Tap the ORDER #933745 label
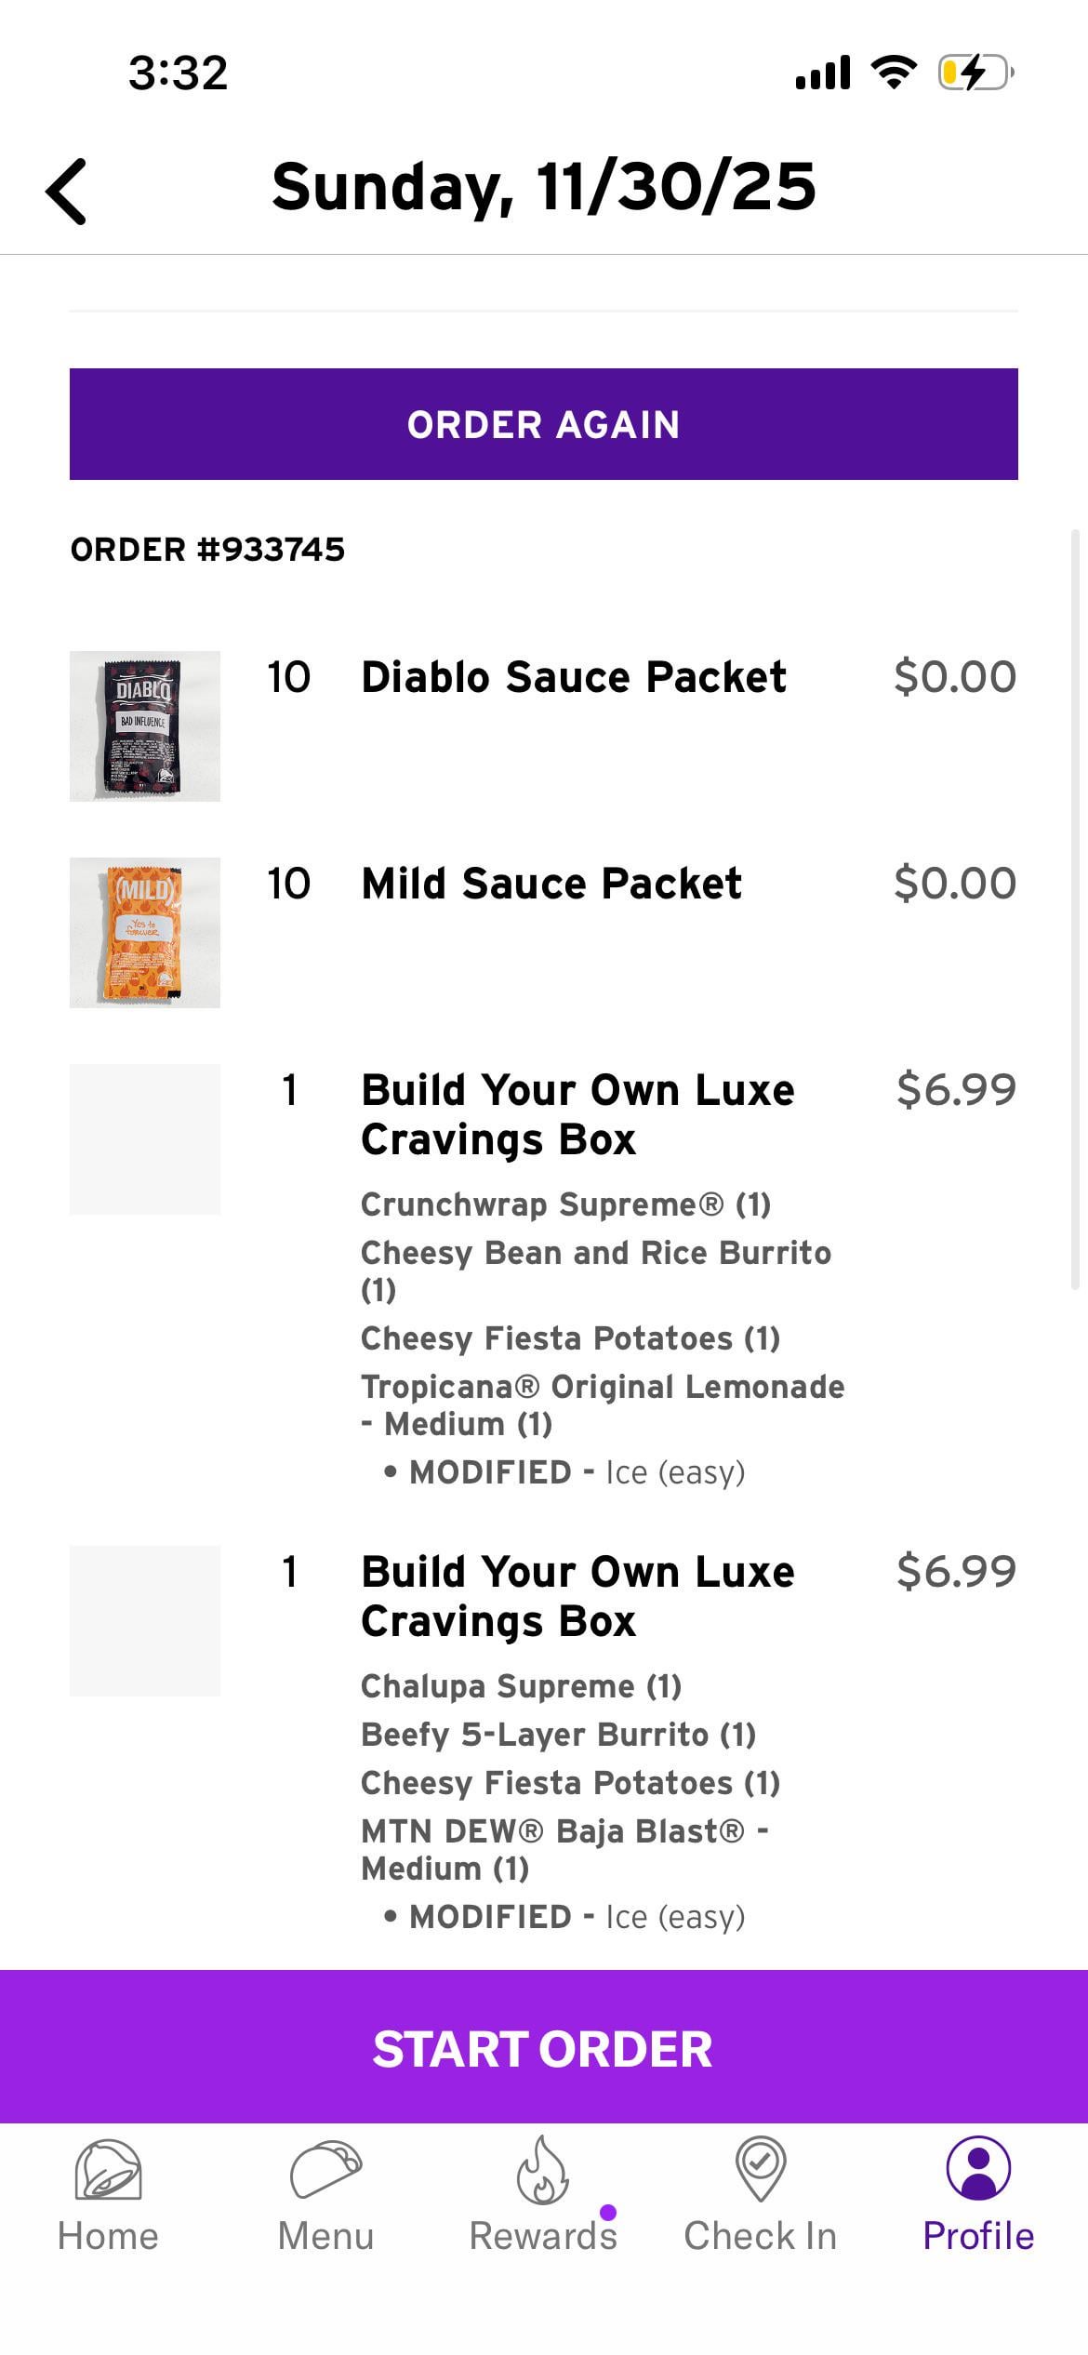1088x2355 pixels. coord(207,550)
